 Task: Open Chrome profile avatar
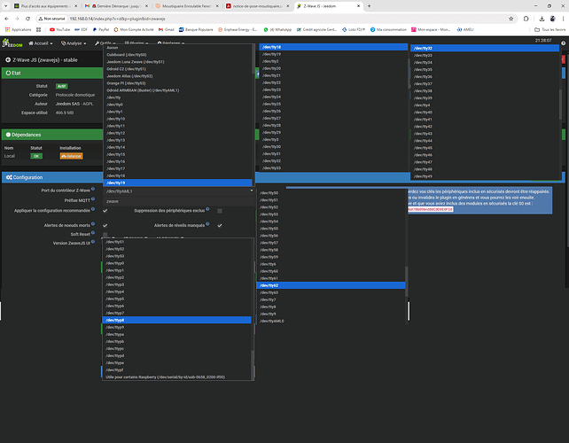coord(553,19)
